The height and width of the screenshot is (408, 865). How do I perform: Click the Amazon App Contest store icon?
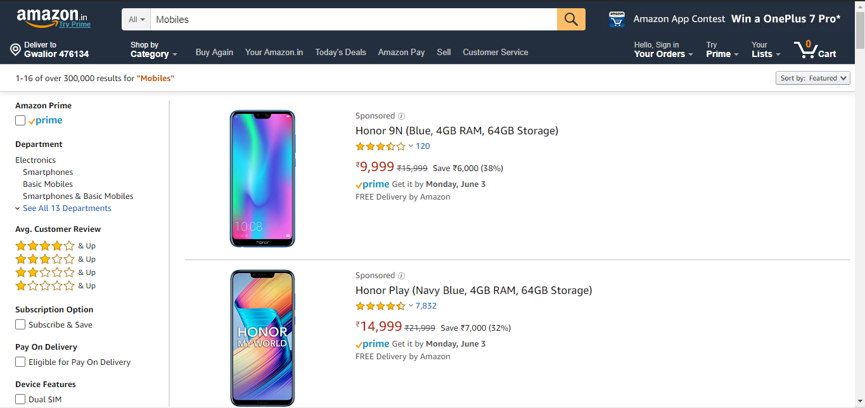pos(617,19)
